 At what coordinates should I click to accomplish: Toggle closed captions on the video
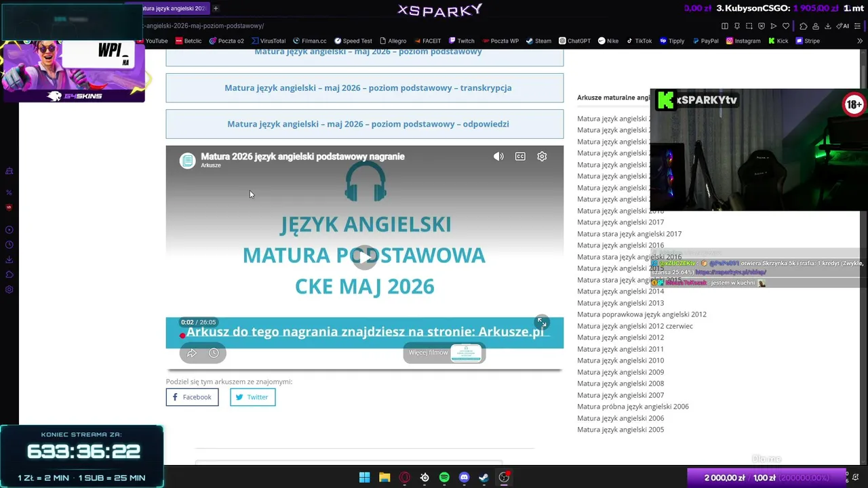click(x=520, y=157)
